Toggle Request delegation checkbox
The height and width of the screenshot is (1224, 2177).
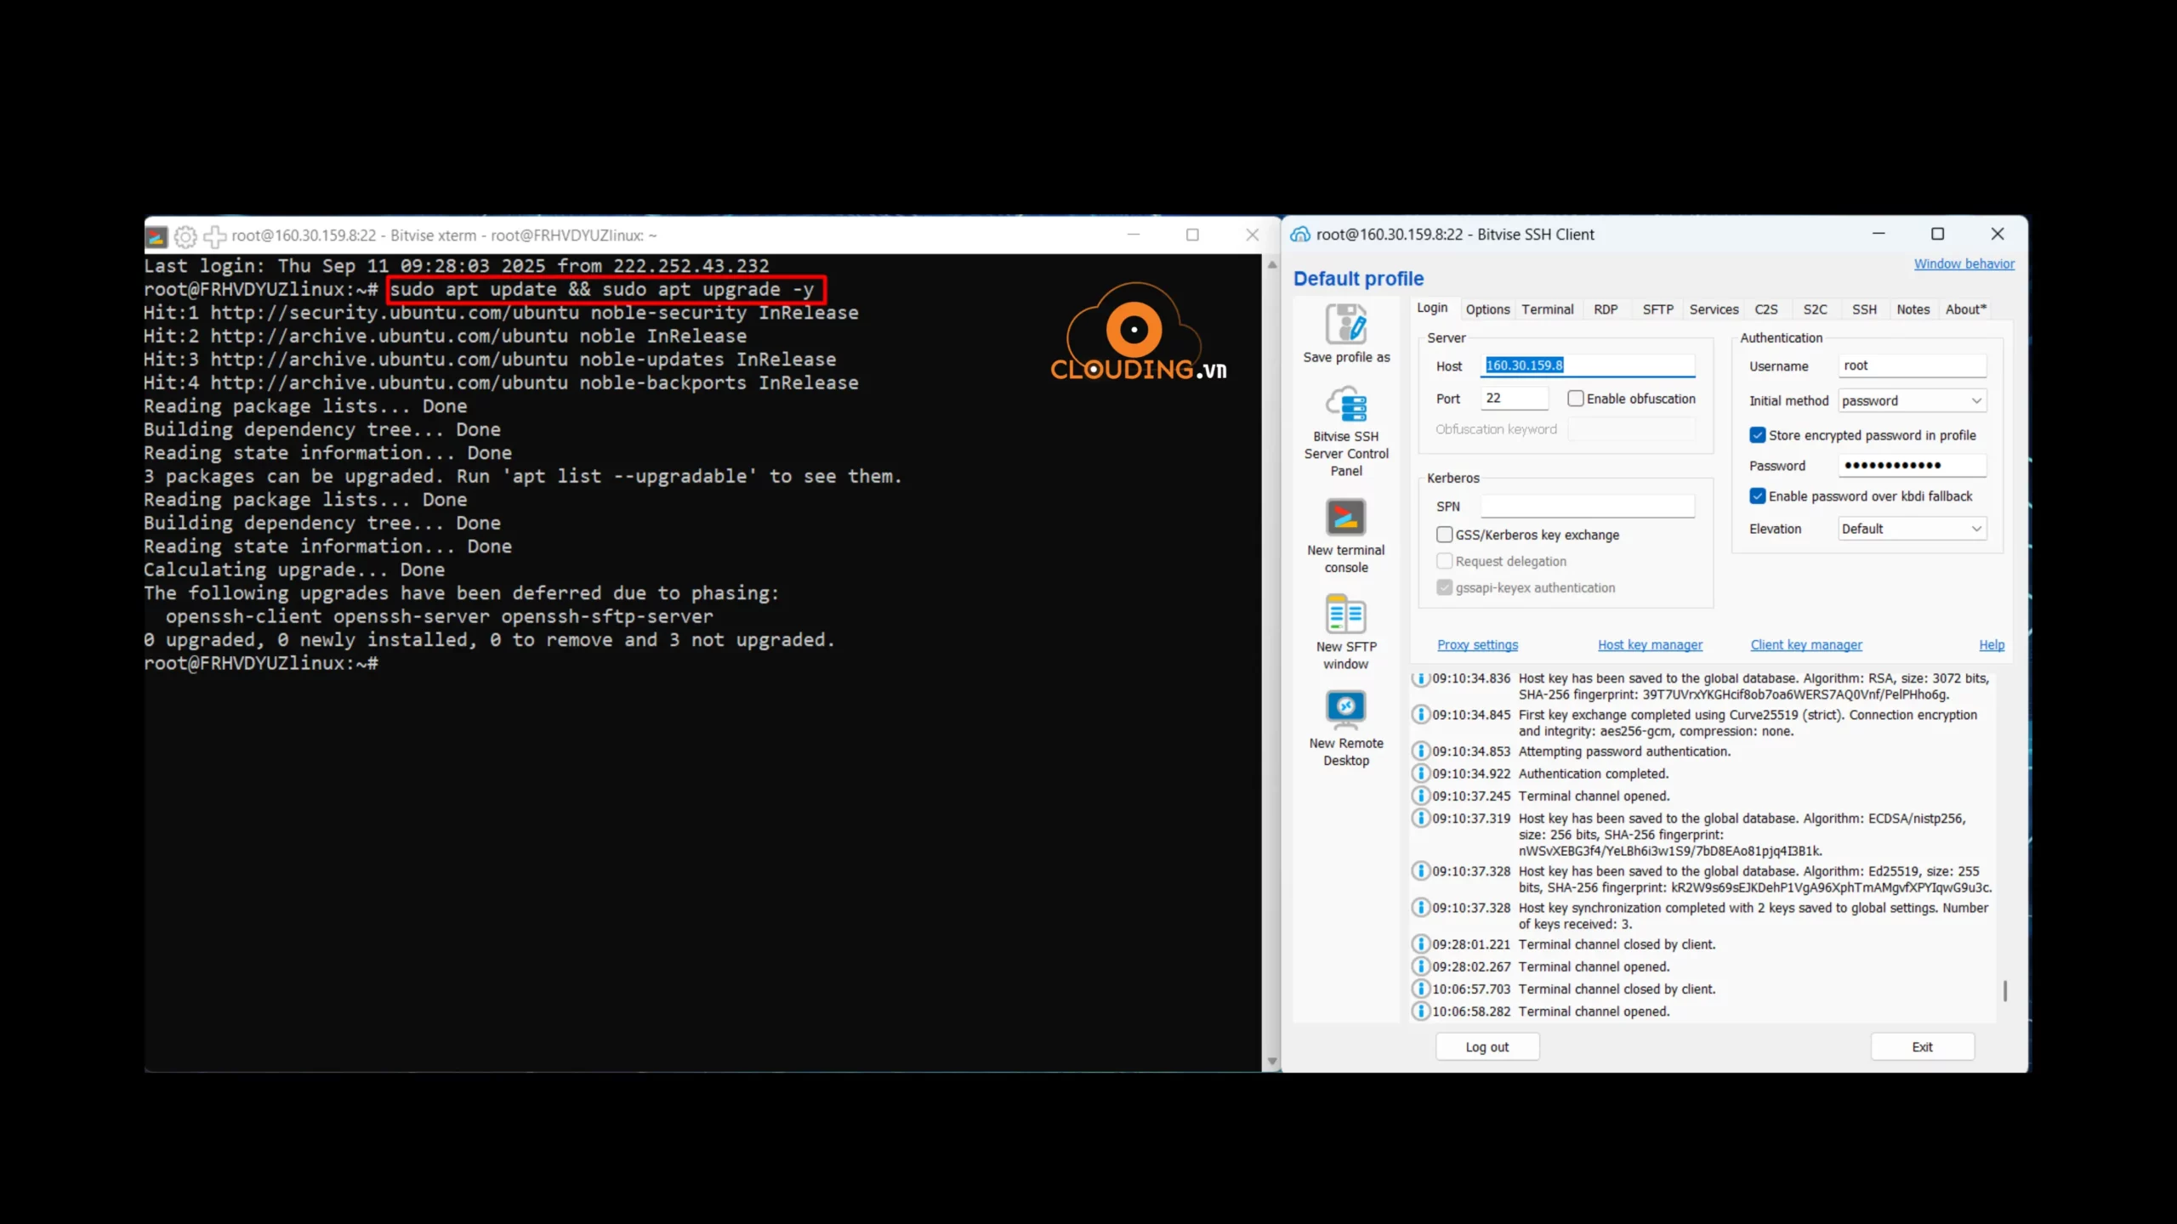tap(1444, 561)
